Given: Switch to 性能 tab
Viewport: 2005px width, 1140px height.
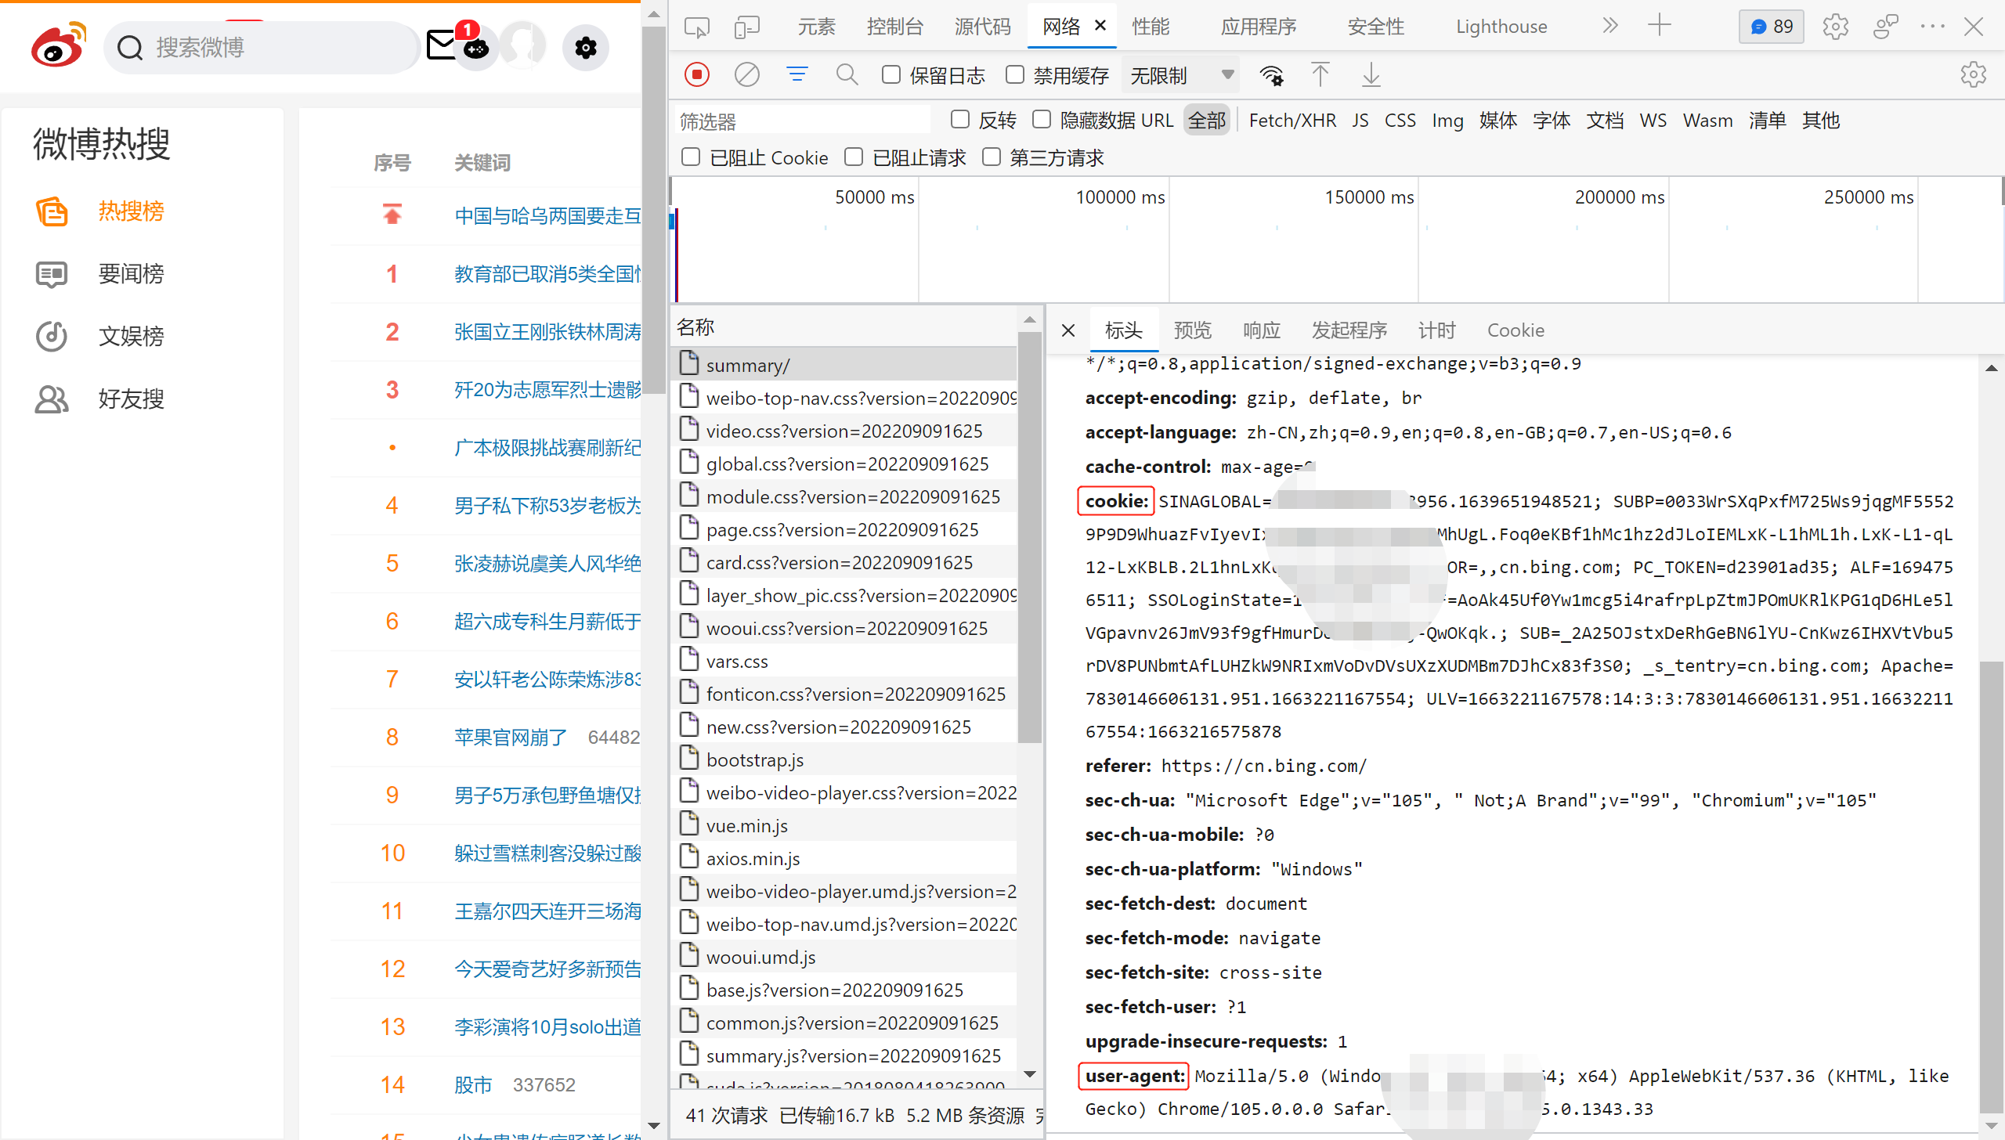Looking at the screenshot, I should (x=1151, y=27).
